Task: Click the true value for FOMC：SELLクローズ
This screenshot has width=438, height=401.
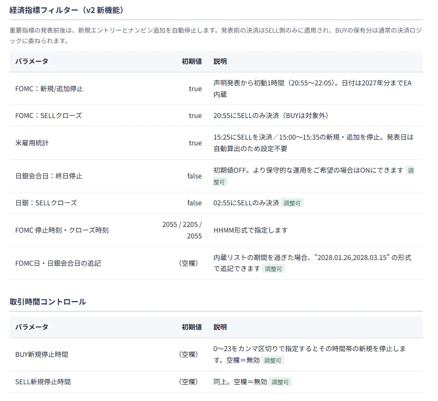Action: 195,116
